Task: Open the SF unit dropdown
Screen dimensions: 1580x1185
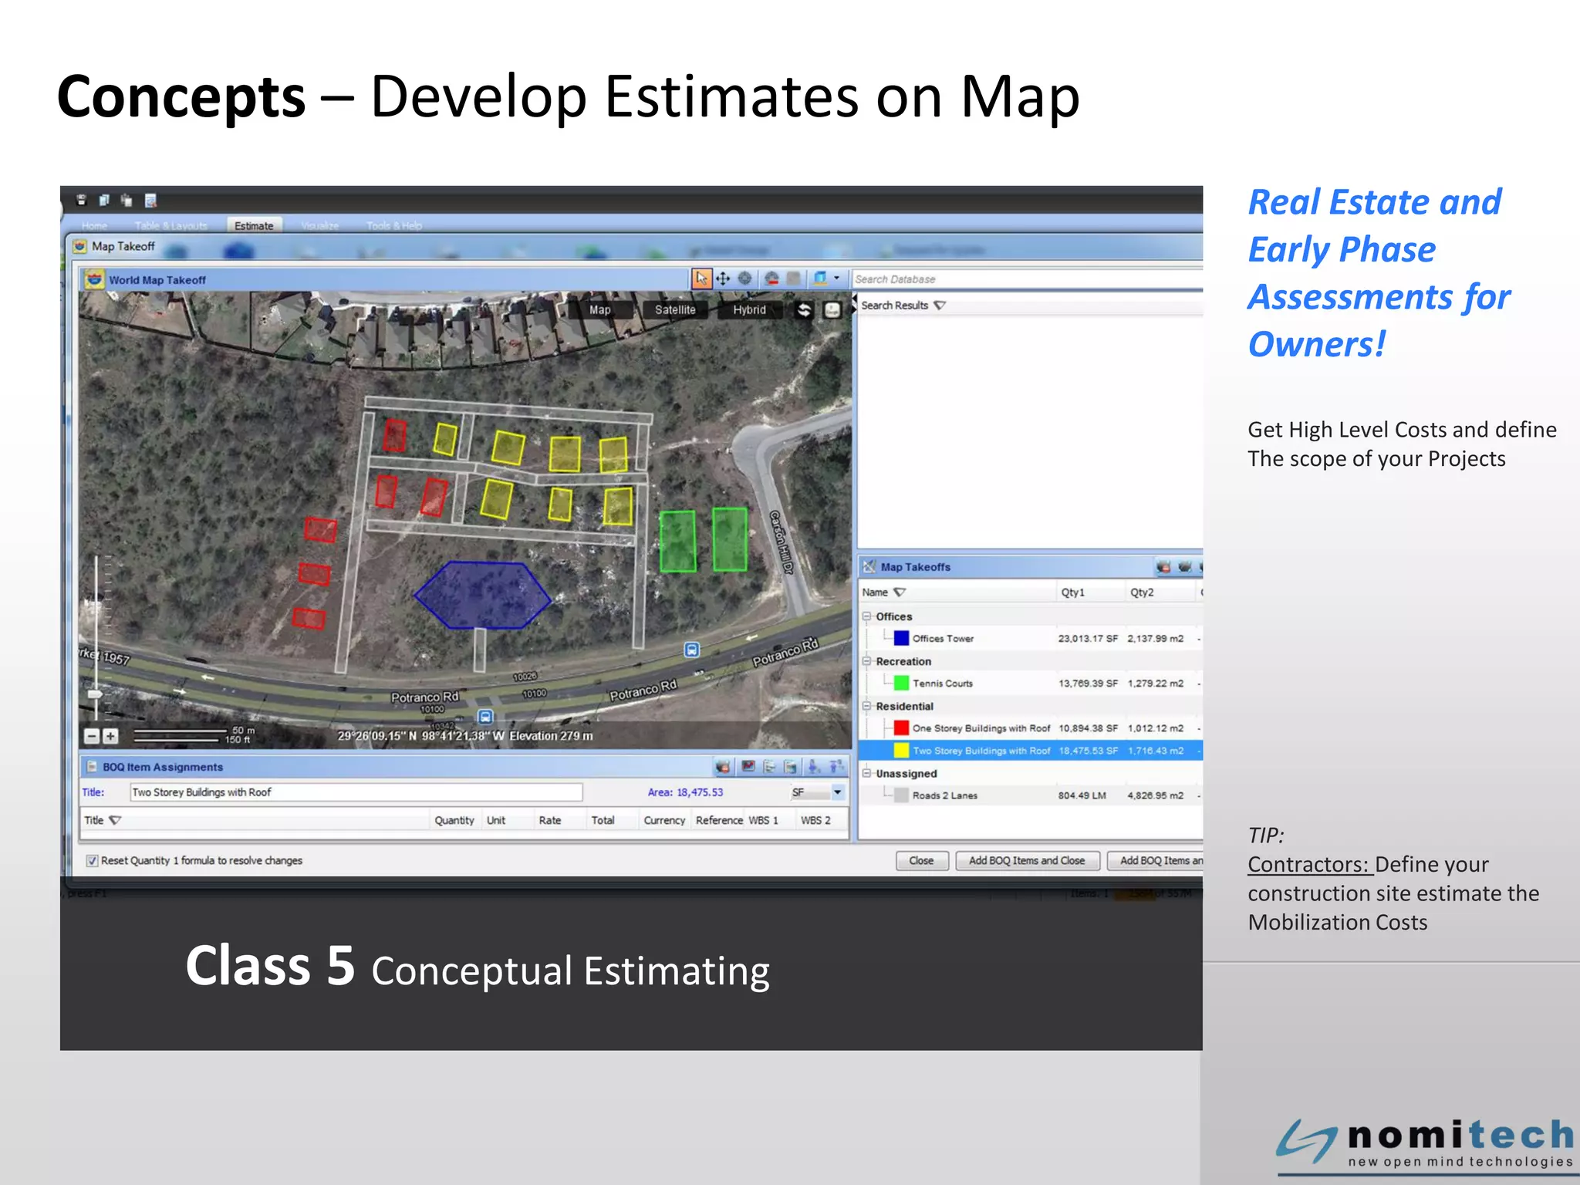Action: point(837,792)
